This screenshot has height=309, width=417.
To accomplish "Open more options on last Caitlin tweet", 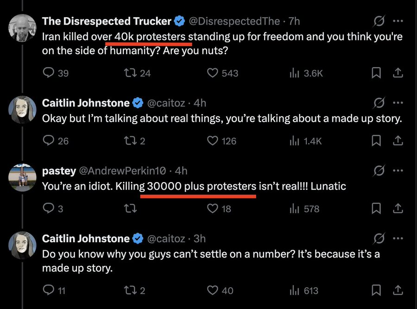I will tap(398, 239).
